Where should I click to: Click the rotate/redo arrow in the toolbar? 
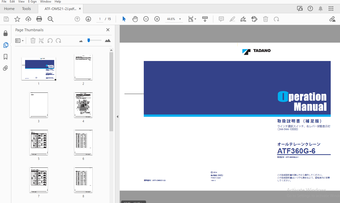tap(276, 19)
